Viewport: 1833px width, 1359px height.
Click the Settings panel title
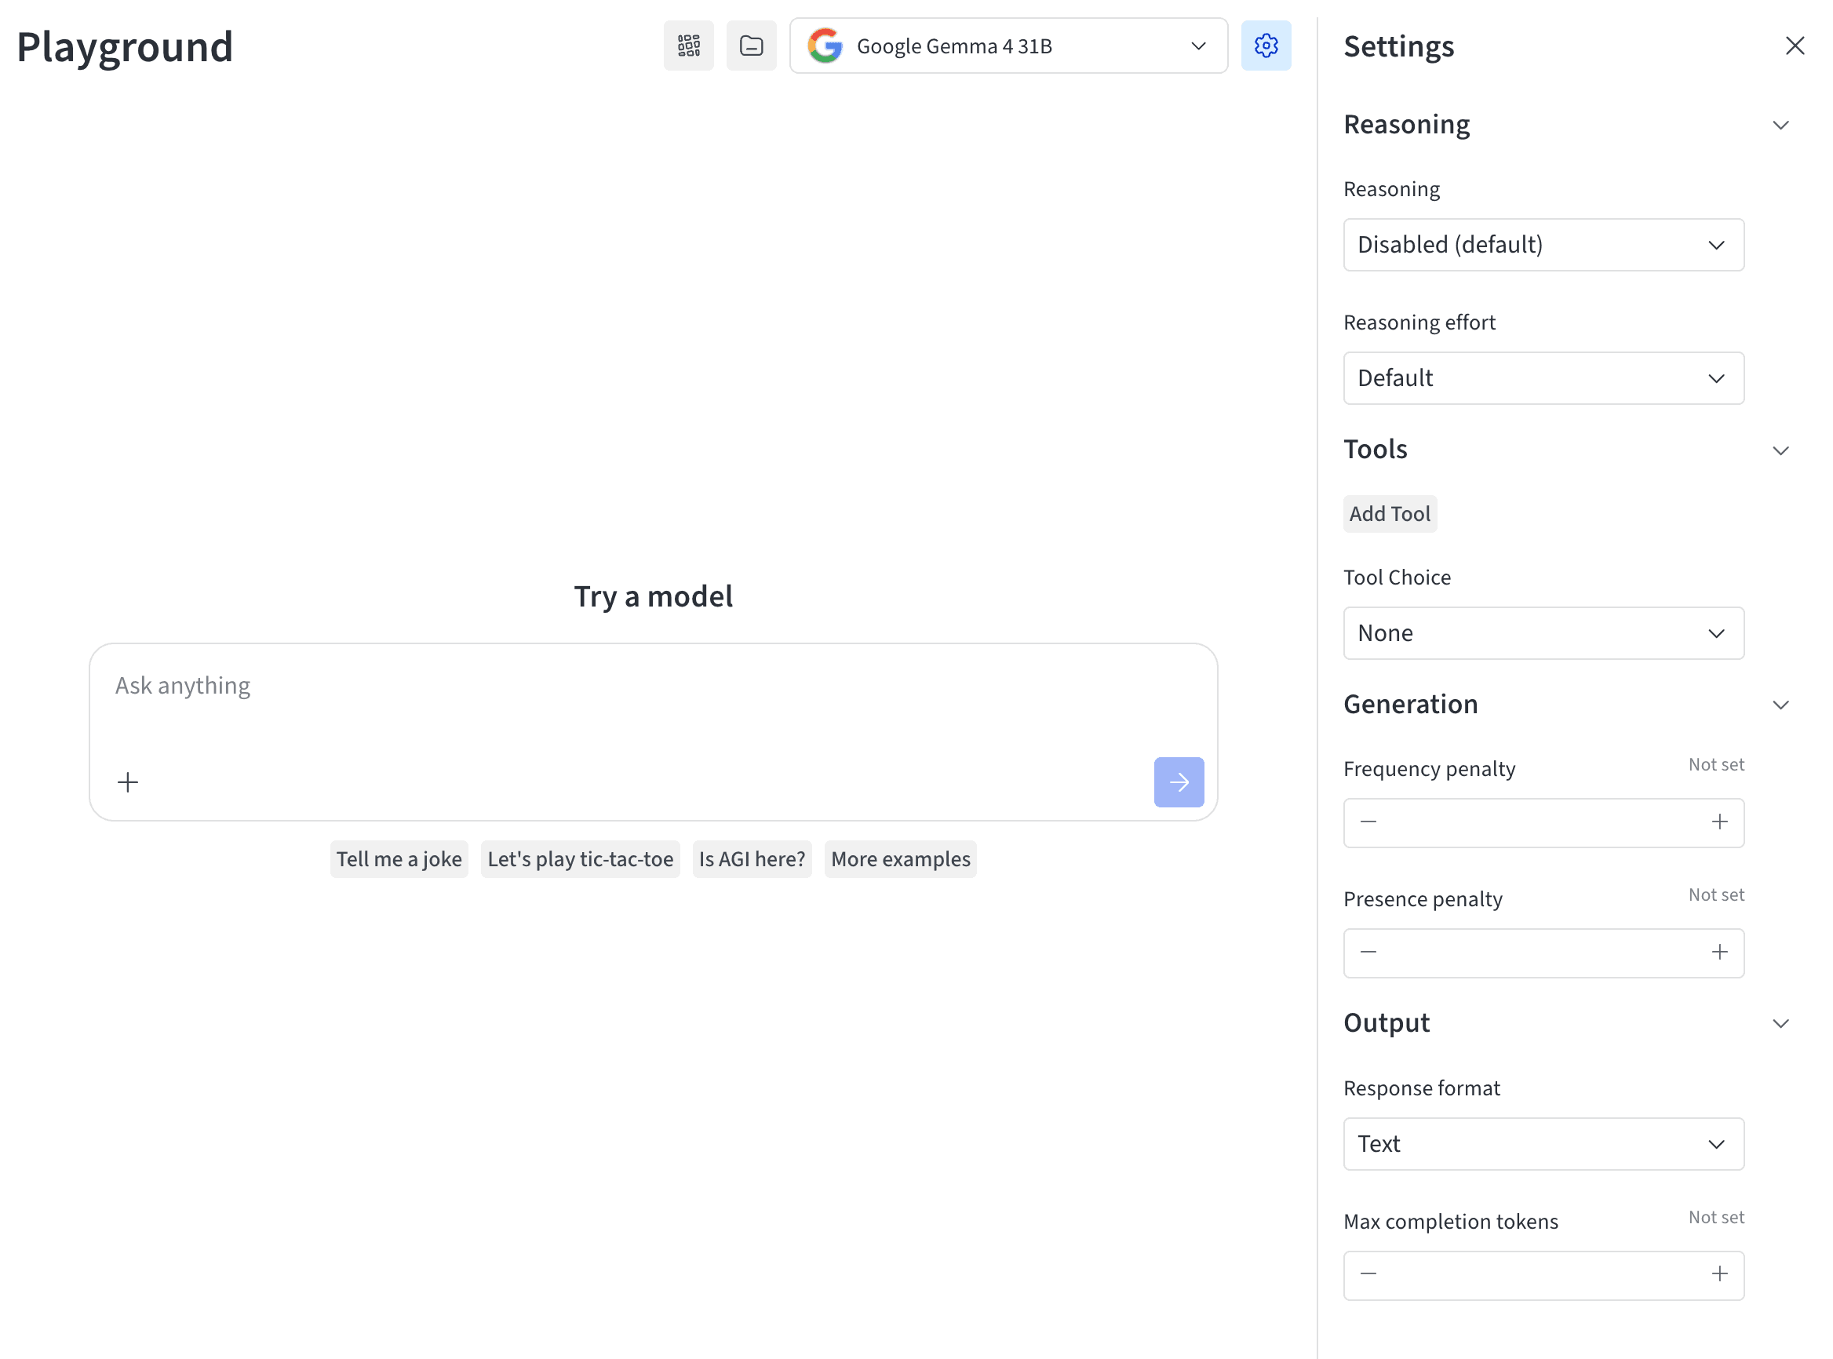click(x=1398, y=46)
